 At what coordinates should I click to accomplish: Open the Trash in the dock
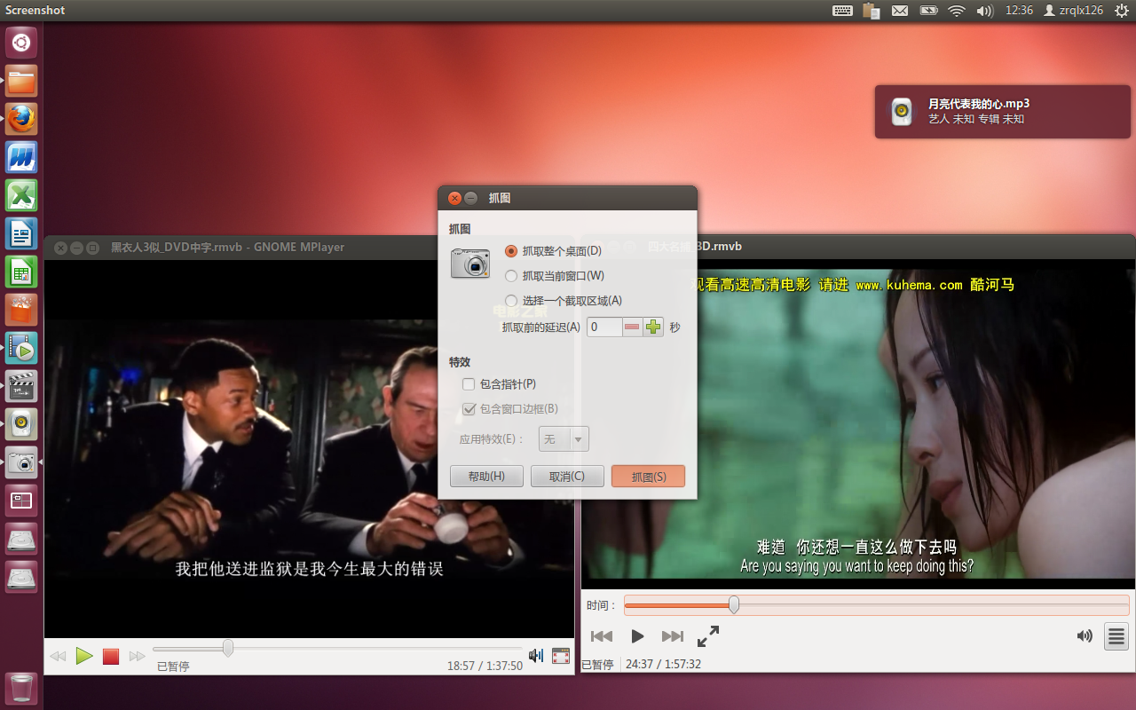coord(21,689)
